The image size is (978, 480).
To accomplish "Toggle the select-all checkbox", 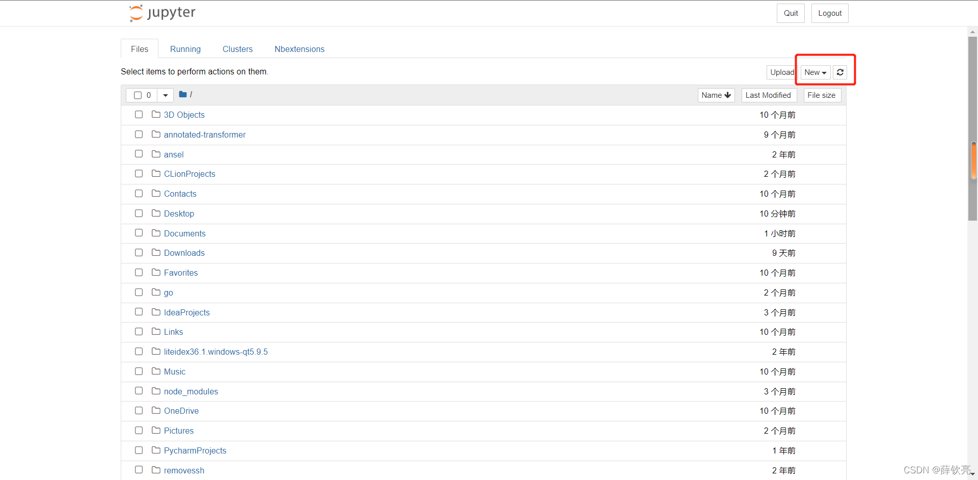I will [138, 95].
